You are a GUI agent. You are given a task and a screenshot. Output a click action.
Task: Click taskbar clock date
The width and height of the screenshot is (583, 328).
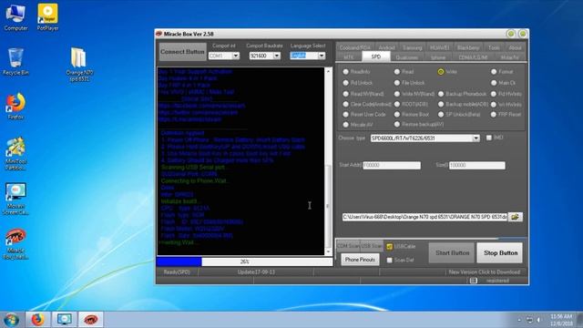coord(561,320)
